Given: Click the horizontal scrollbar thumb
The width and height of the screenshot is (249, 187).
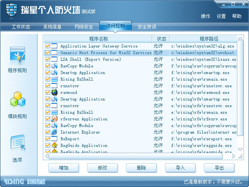Looking at the screenshot, I should tap(136, 156).
